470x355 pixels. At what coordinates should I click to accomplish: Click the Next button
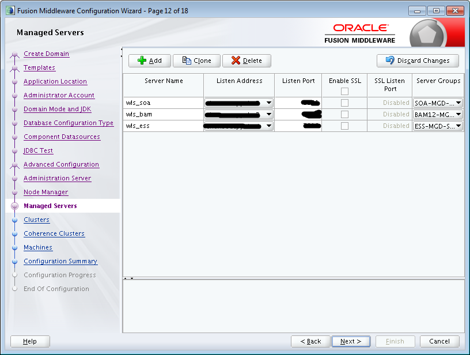(x=351, y=341)
